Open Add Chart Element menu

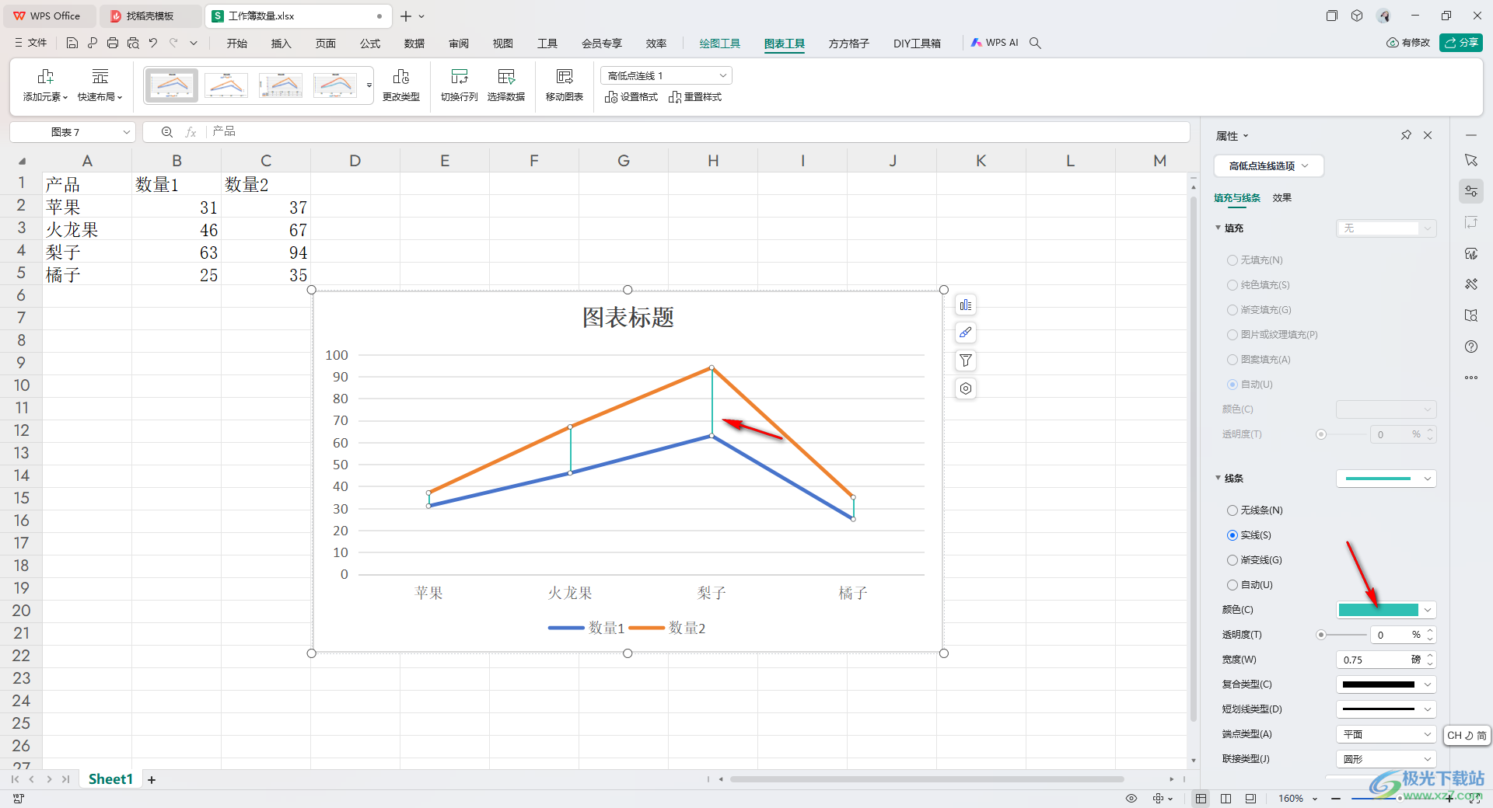pos(45,85)
